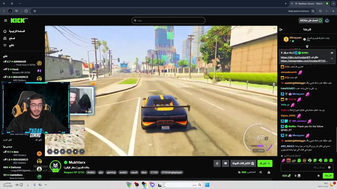Viewport: 337px width, 189px height.
Task: Open Datturaz channel in recommended list
Action: pyautogui.click(x=22, y=169)
